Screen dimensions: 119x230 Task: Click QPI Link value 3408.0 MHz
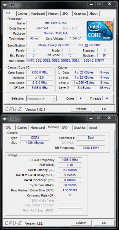click(40, 88)
